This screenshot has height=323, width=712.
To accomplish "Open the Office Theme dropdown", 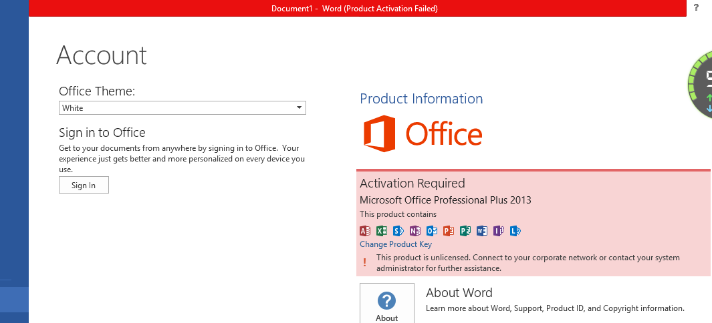I will (x=183, y=108).
